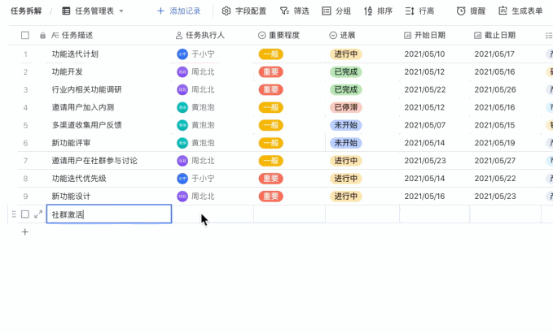Toggle the select-all checkbox in header

pos(25,35)
